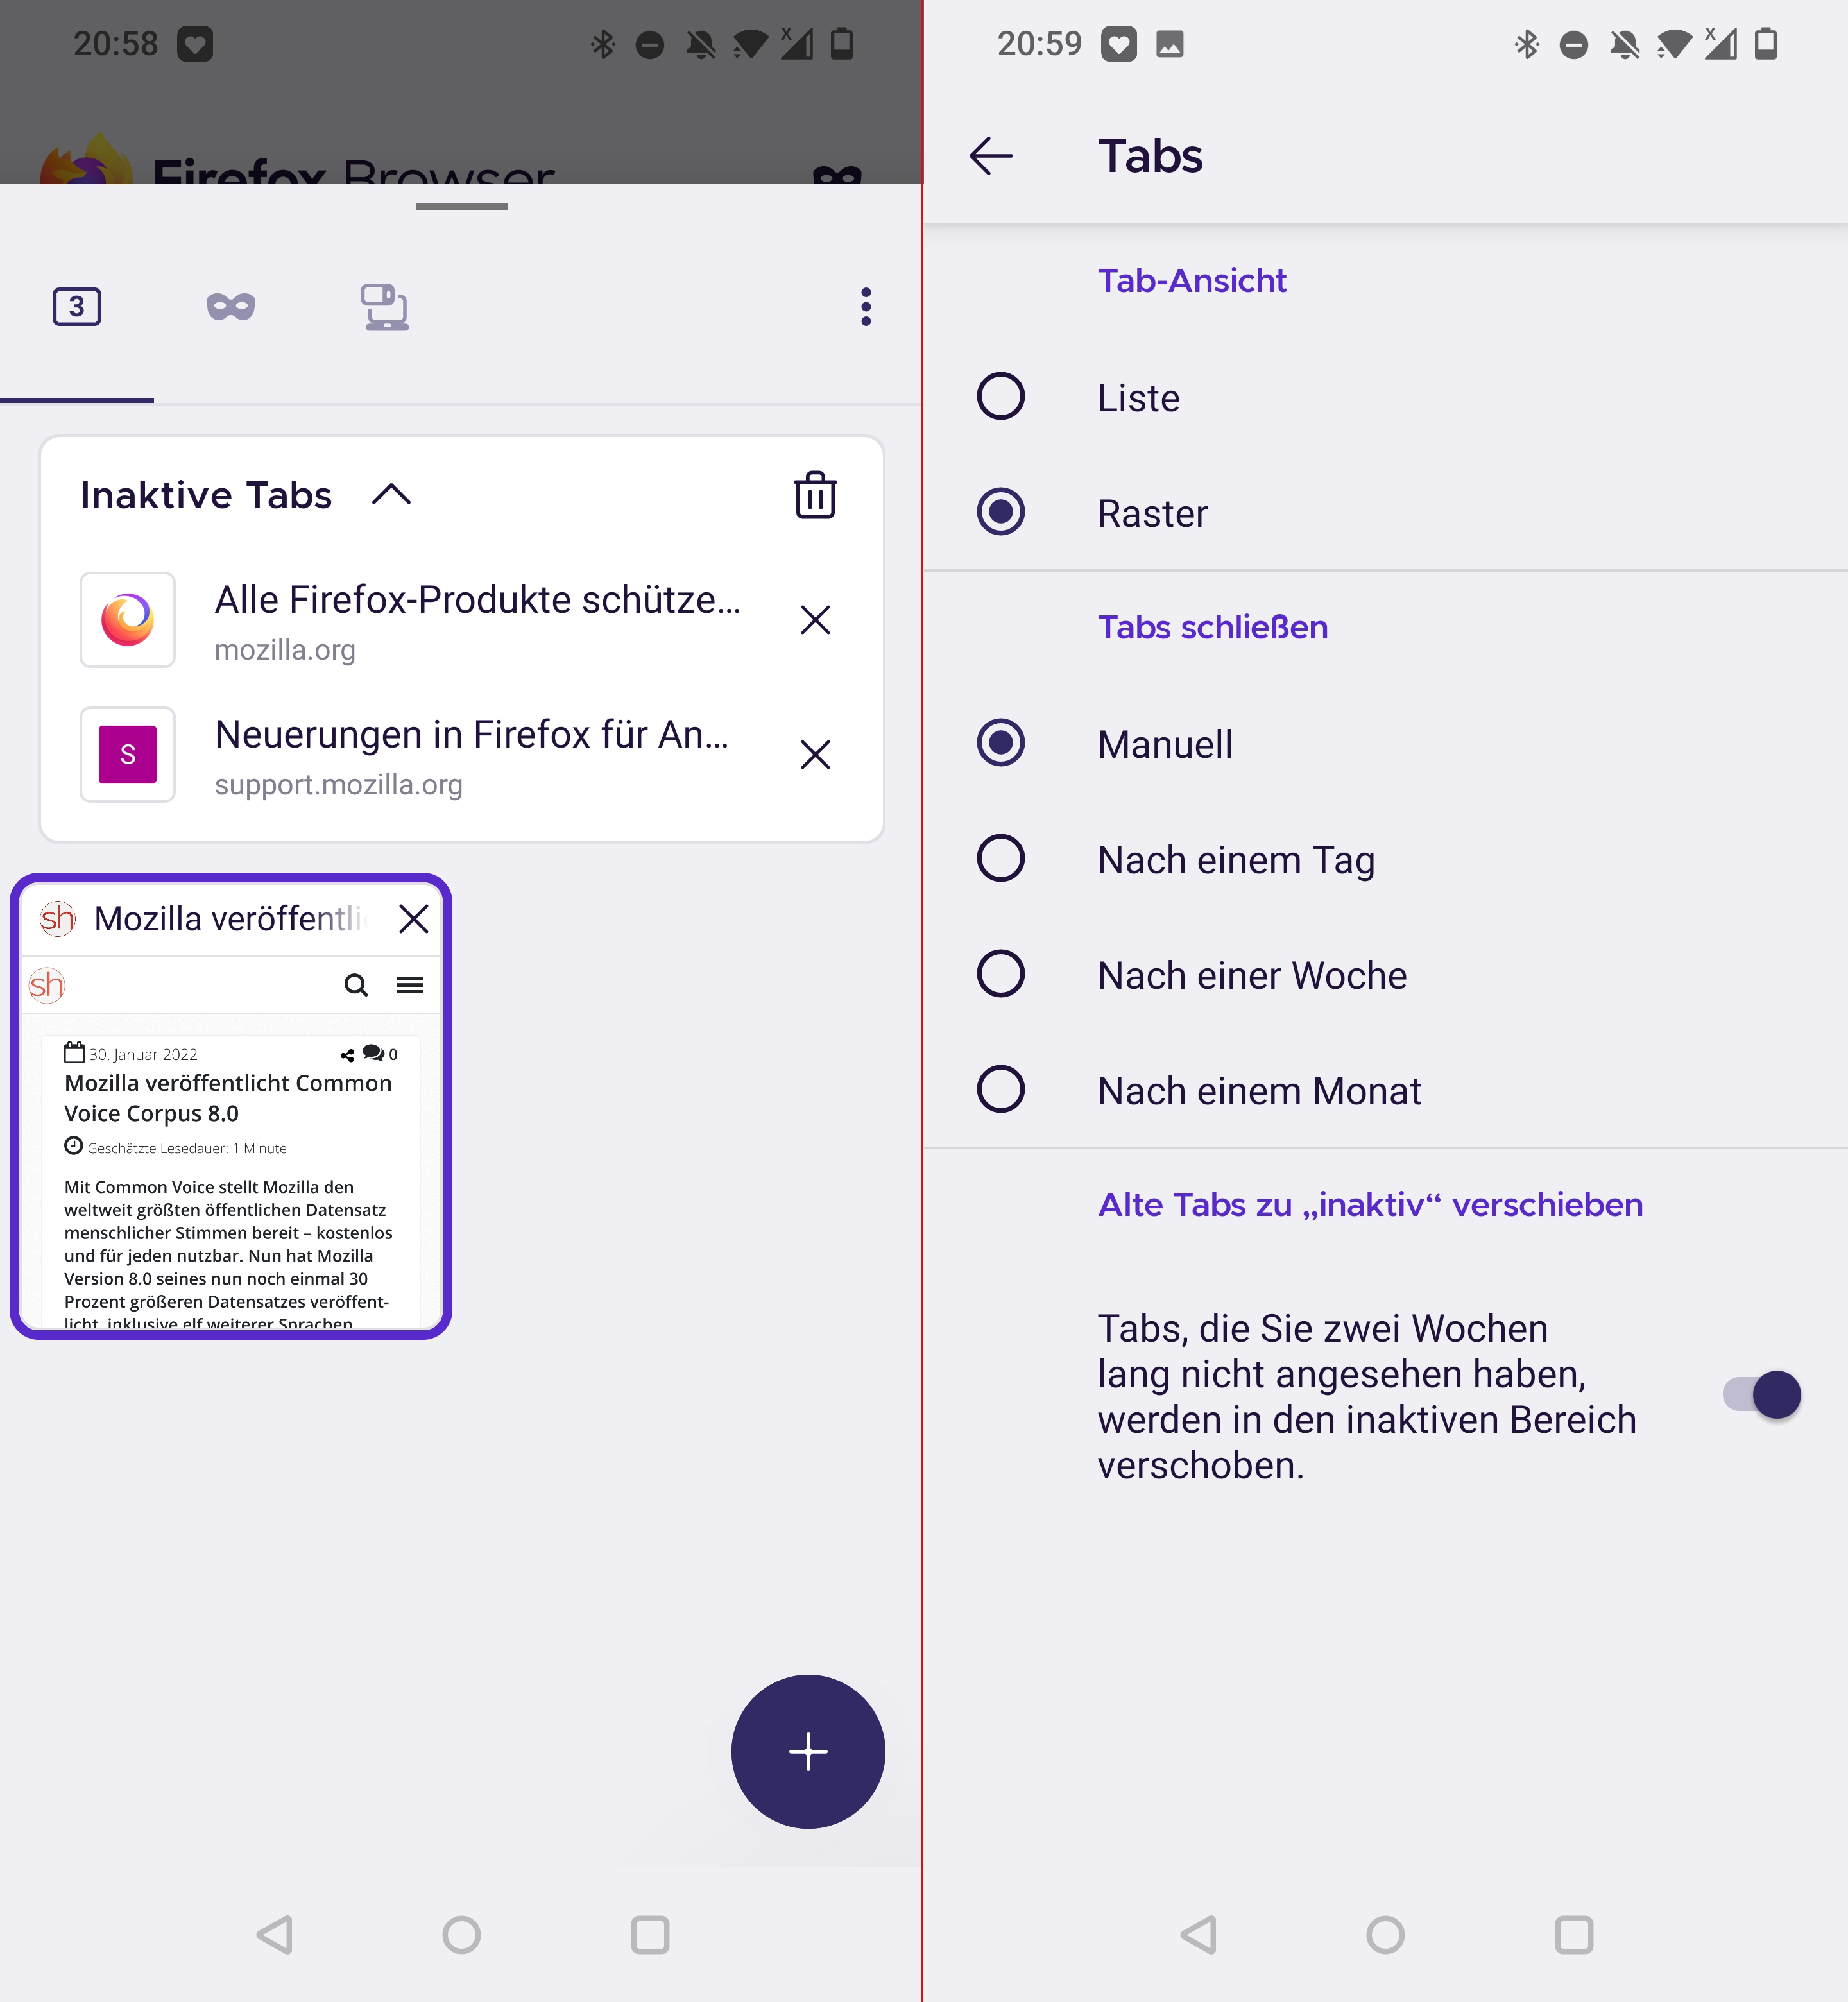Tap Android home button in right screen
This screenshot has width=1848, height=2002.
pyautogui.click(x=1386, y=1935)
